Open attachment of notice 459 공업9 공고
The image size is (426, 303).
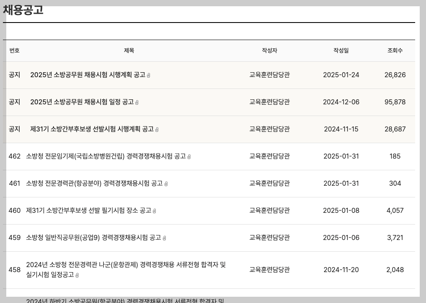pos(165,238)
